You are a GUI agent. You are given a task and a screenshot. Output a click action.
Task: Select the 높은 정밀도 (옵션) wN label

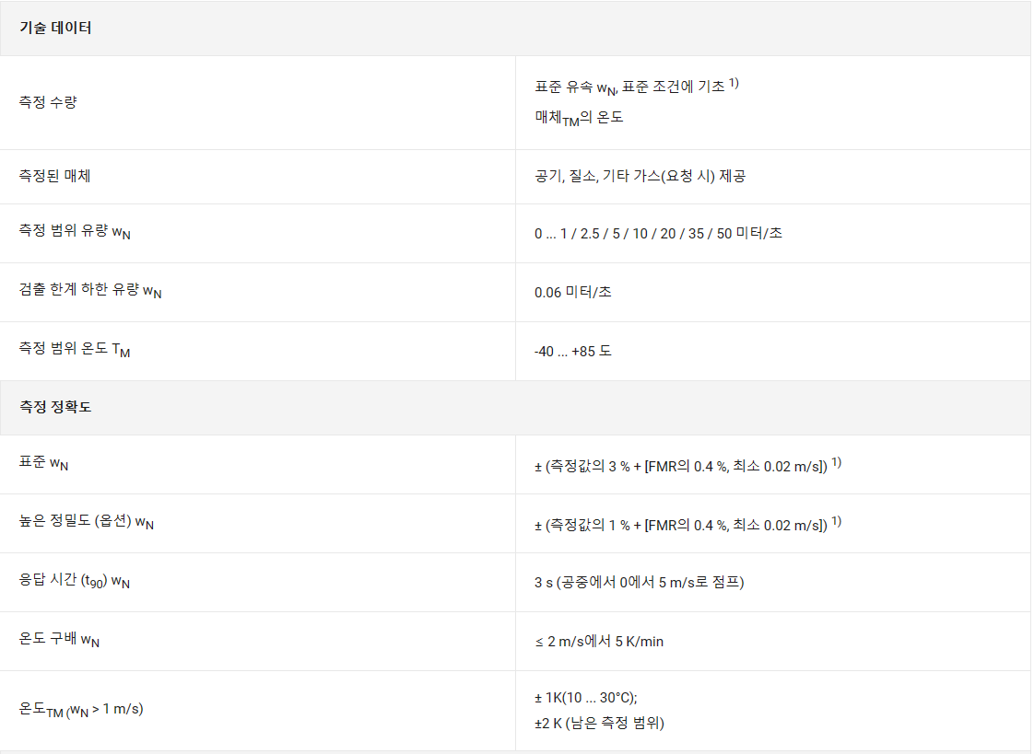pos(87,523)
